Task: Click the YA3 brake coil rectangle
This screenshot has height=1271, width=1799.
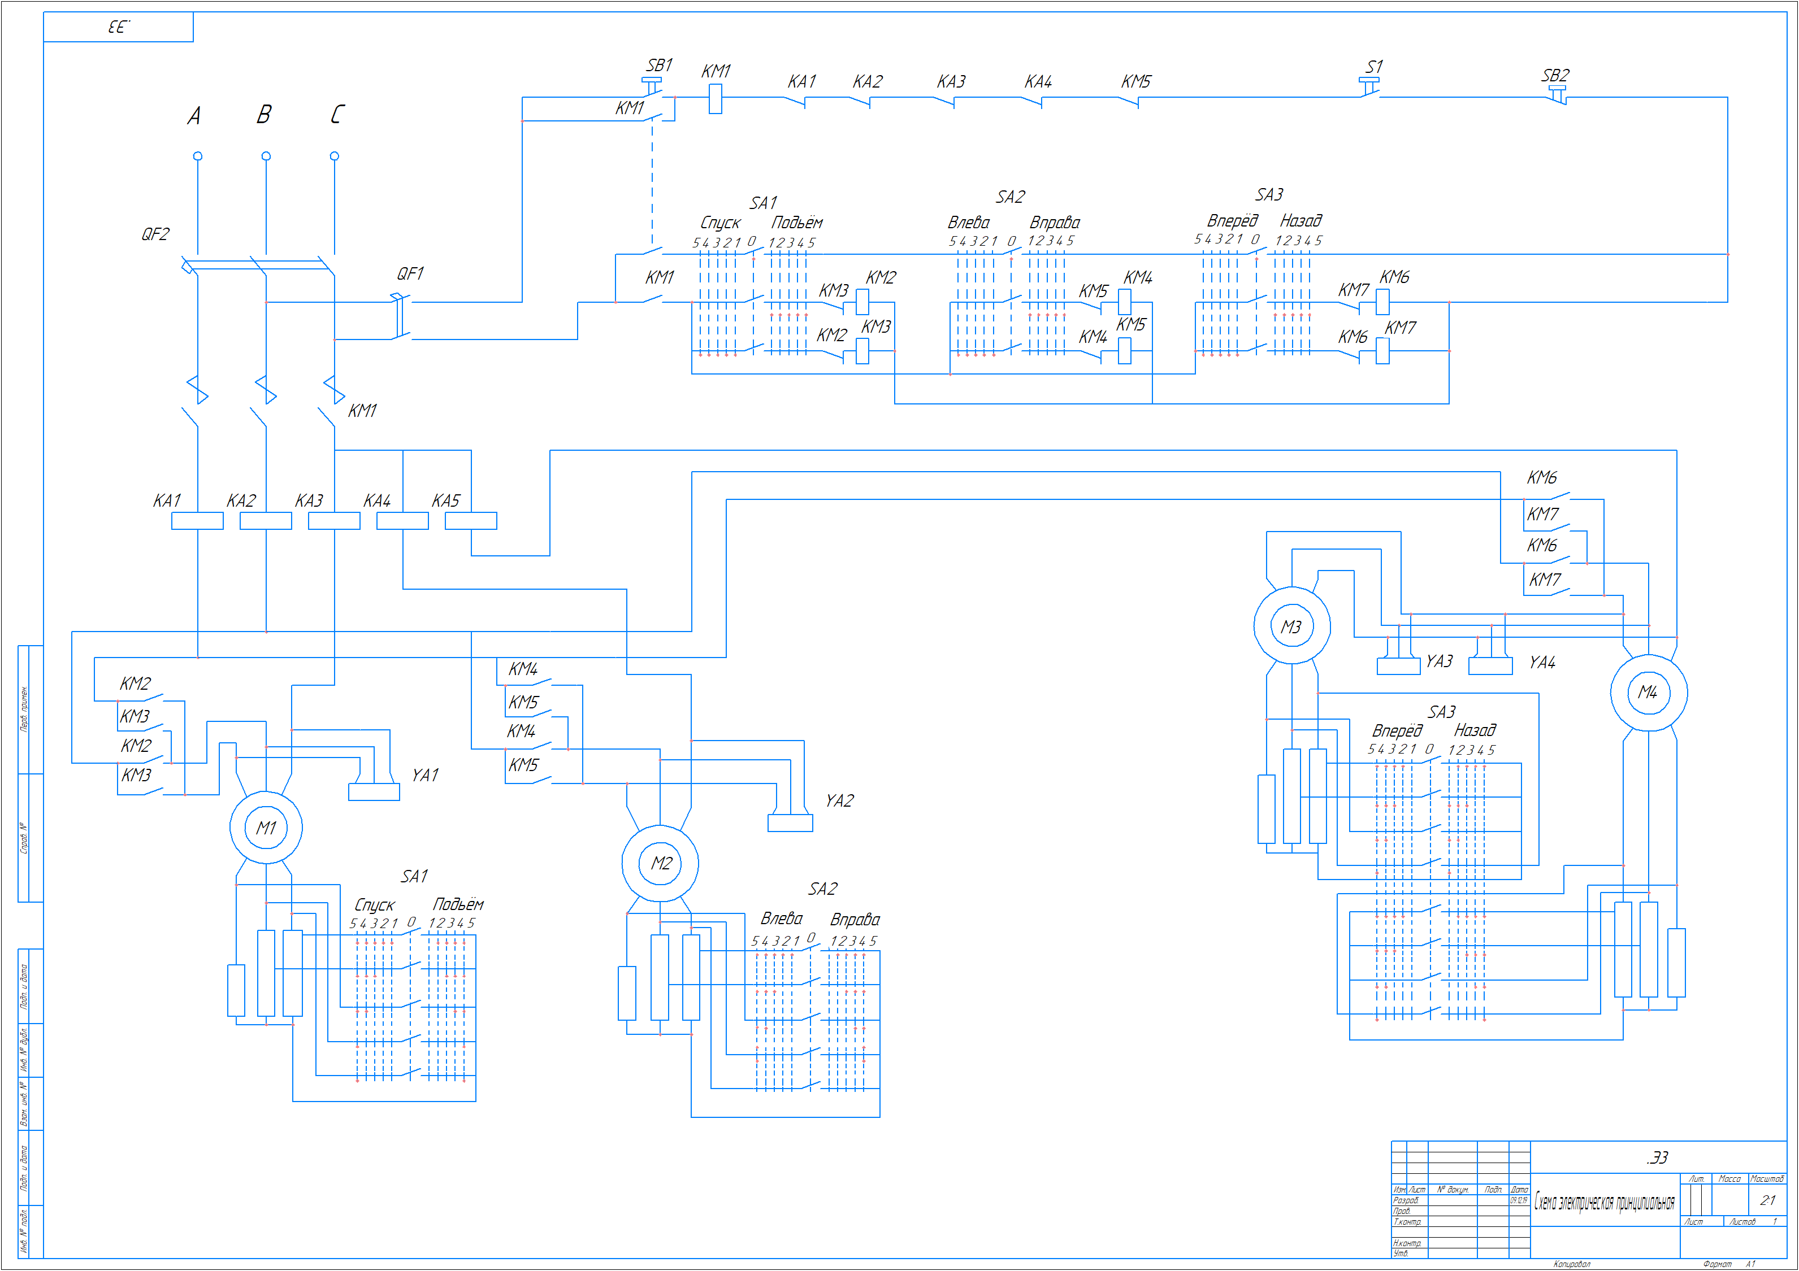Action: [1399, 667]
